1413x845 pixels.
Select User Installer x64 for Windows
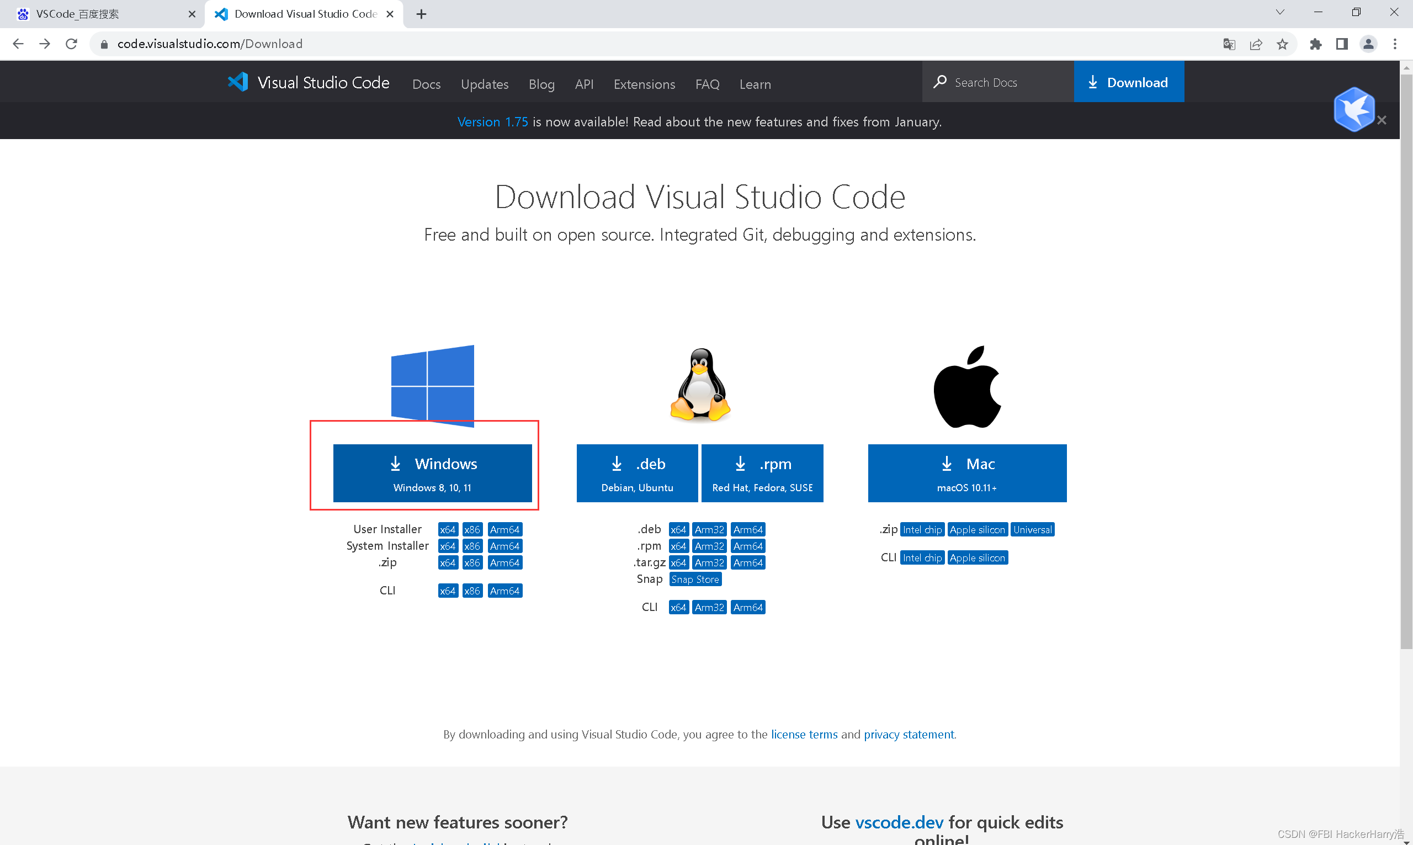pyautogui.click(x=448, y=529)
